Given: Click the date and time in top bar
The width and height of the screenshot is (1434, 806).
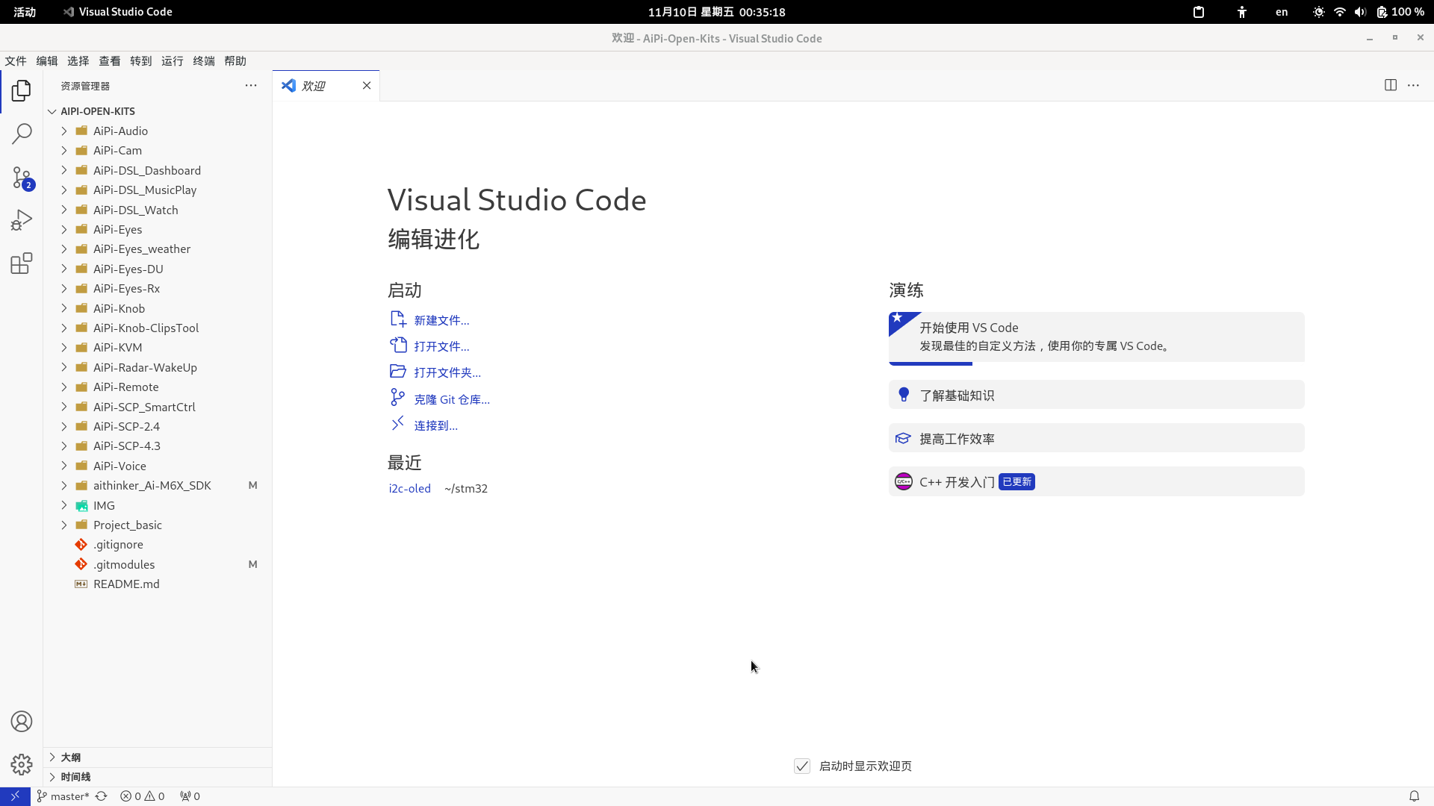Looking at the screenshot, I should (x=716, y=12).
